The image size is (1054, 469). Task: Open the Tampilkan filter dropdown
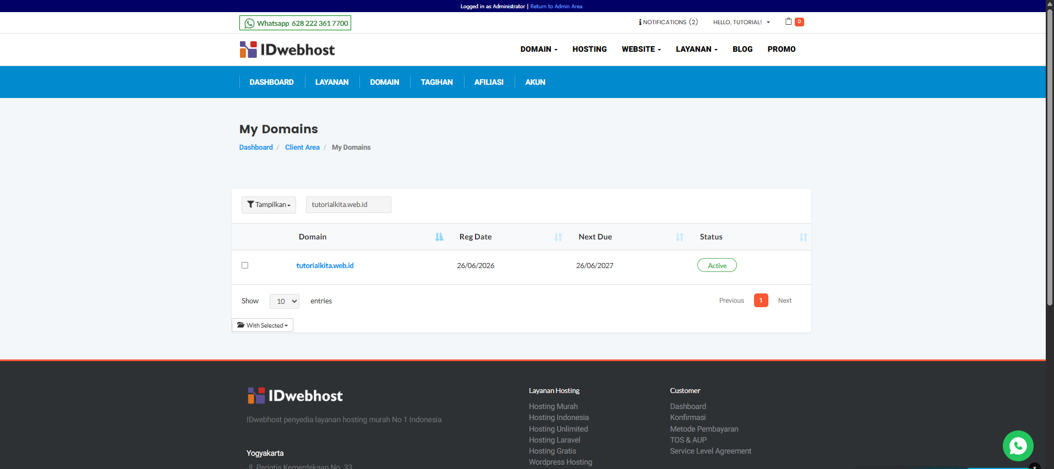[269, 205]
